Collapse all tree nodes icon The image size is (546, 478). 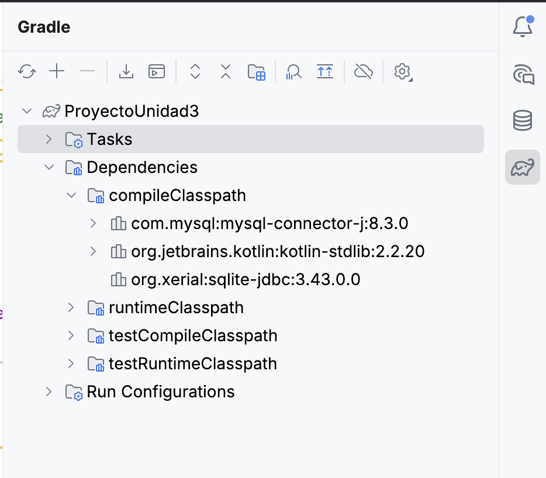[226, 71]
